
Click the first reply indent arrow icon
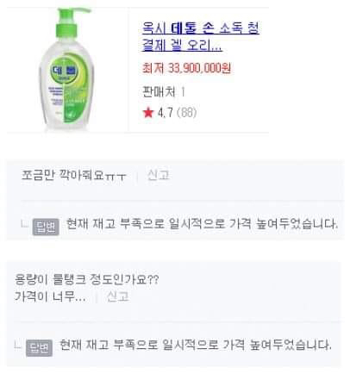(25, 224)
